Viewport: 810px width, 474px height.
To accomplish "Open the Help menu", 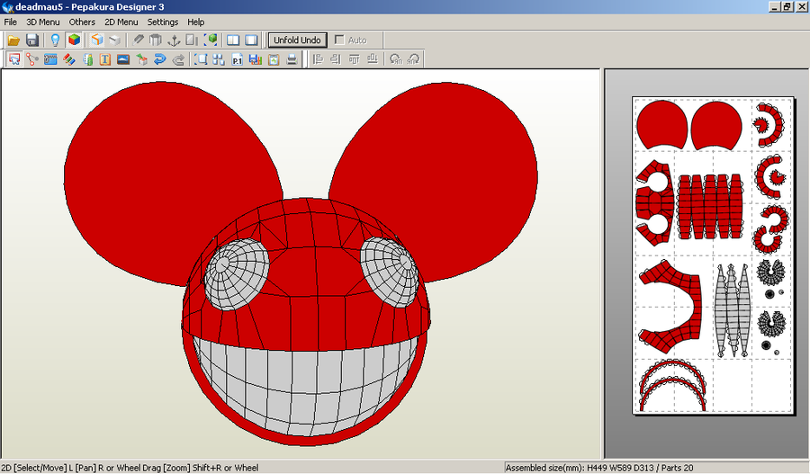I will click(196, 22).
